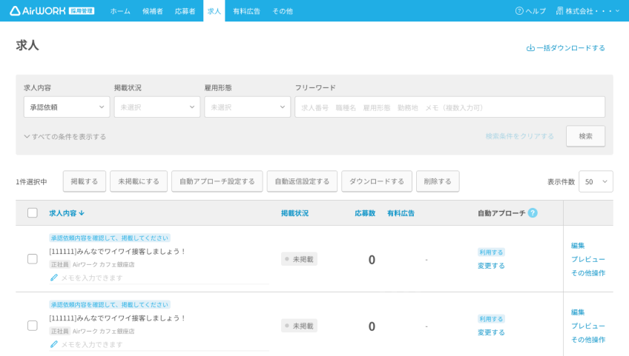Click 利用する in the second row
Viewport: 629px width, 356px height.
pyautogui.click(x=491, y=319)
